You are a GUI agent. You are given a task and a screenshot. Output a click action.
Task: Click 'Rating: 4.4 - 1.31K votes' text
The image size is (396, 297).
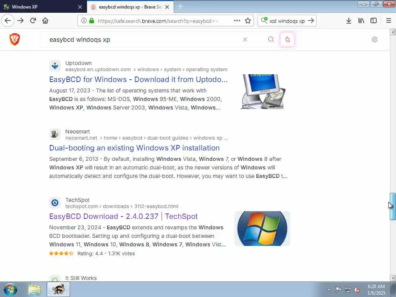tap(106, 254)
